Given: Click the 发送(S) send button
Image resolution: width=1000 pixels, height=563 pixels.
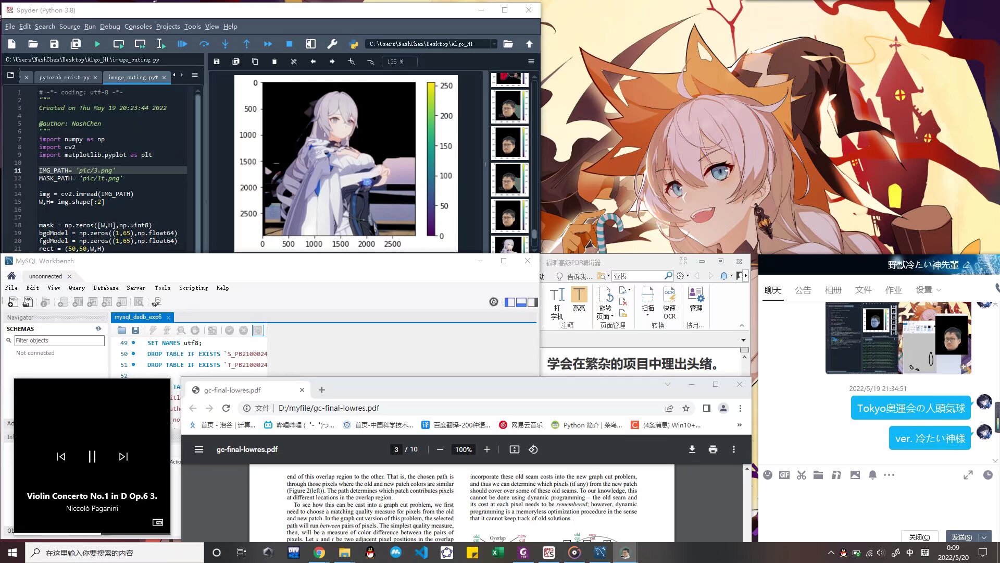Looking at the screenshot, I should point(961,537).
